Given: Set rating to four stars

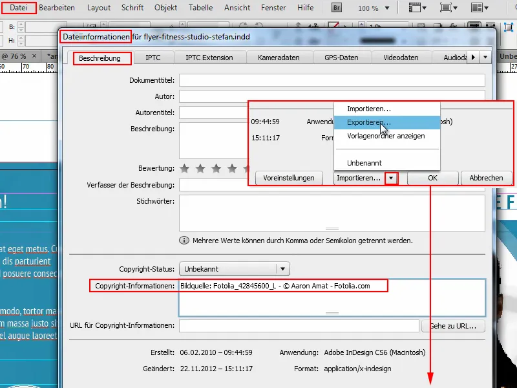Looking at the screenshot, I should [232, 169].
